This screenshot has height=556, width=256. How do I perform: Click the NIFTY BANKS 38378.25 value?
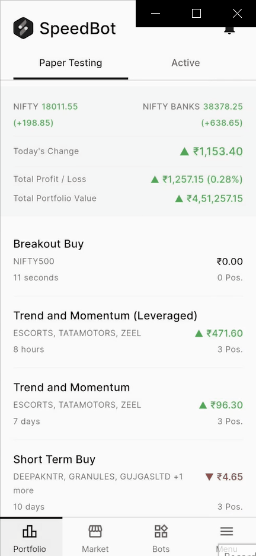pyautogui.click(x=223, y=107)
